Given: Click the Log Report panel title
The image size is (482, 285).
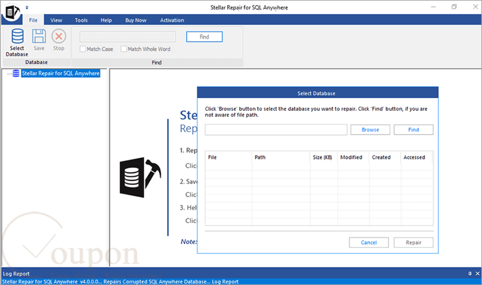Looking at the screenshot, I should click(x=16, y=274).
